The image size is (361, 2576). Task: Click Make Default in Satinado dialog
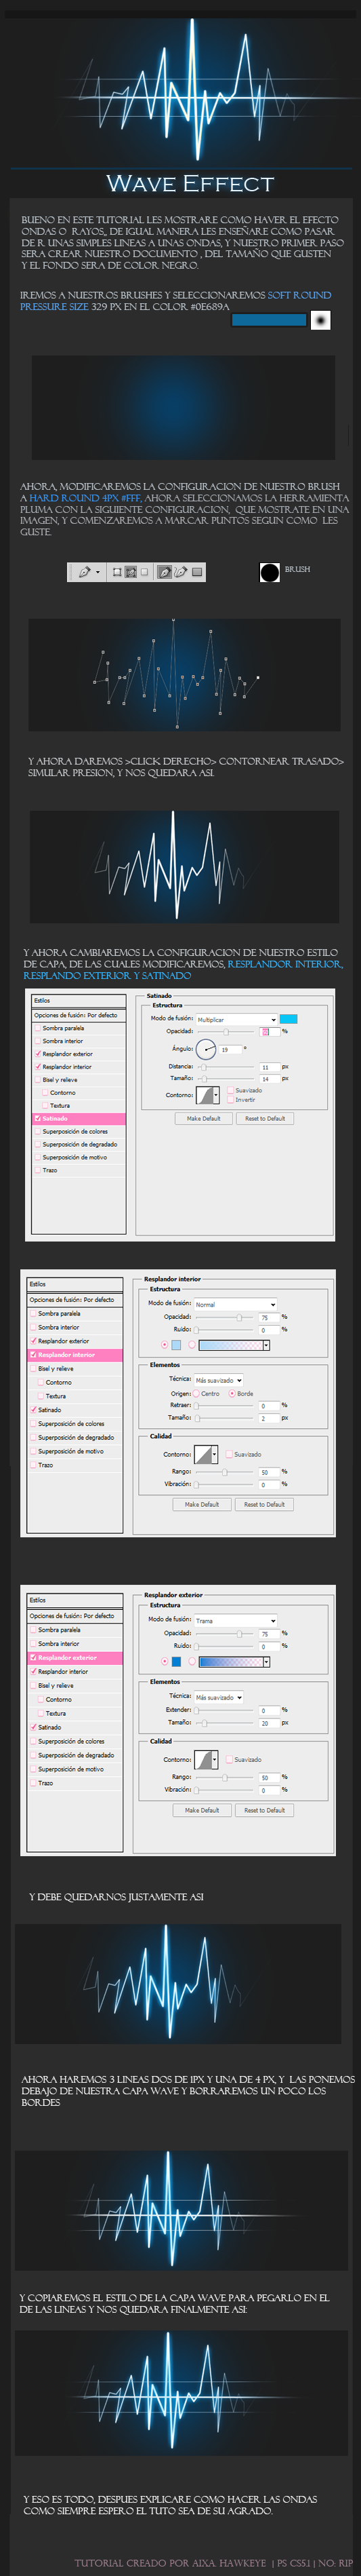(x=203, y=1118)
